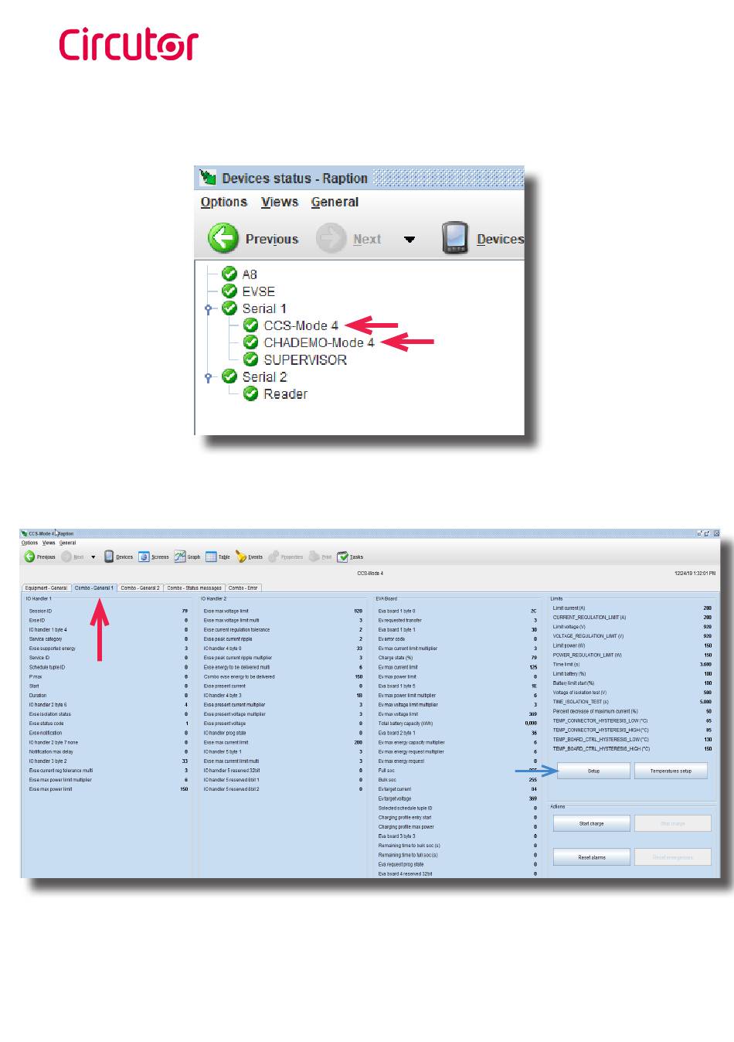The width and height of the screenshot is (734, 1042).
Task: Click the green status icon next to EVSE
Action: click(x=229, y=291)
